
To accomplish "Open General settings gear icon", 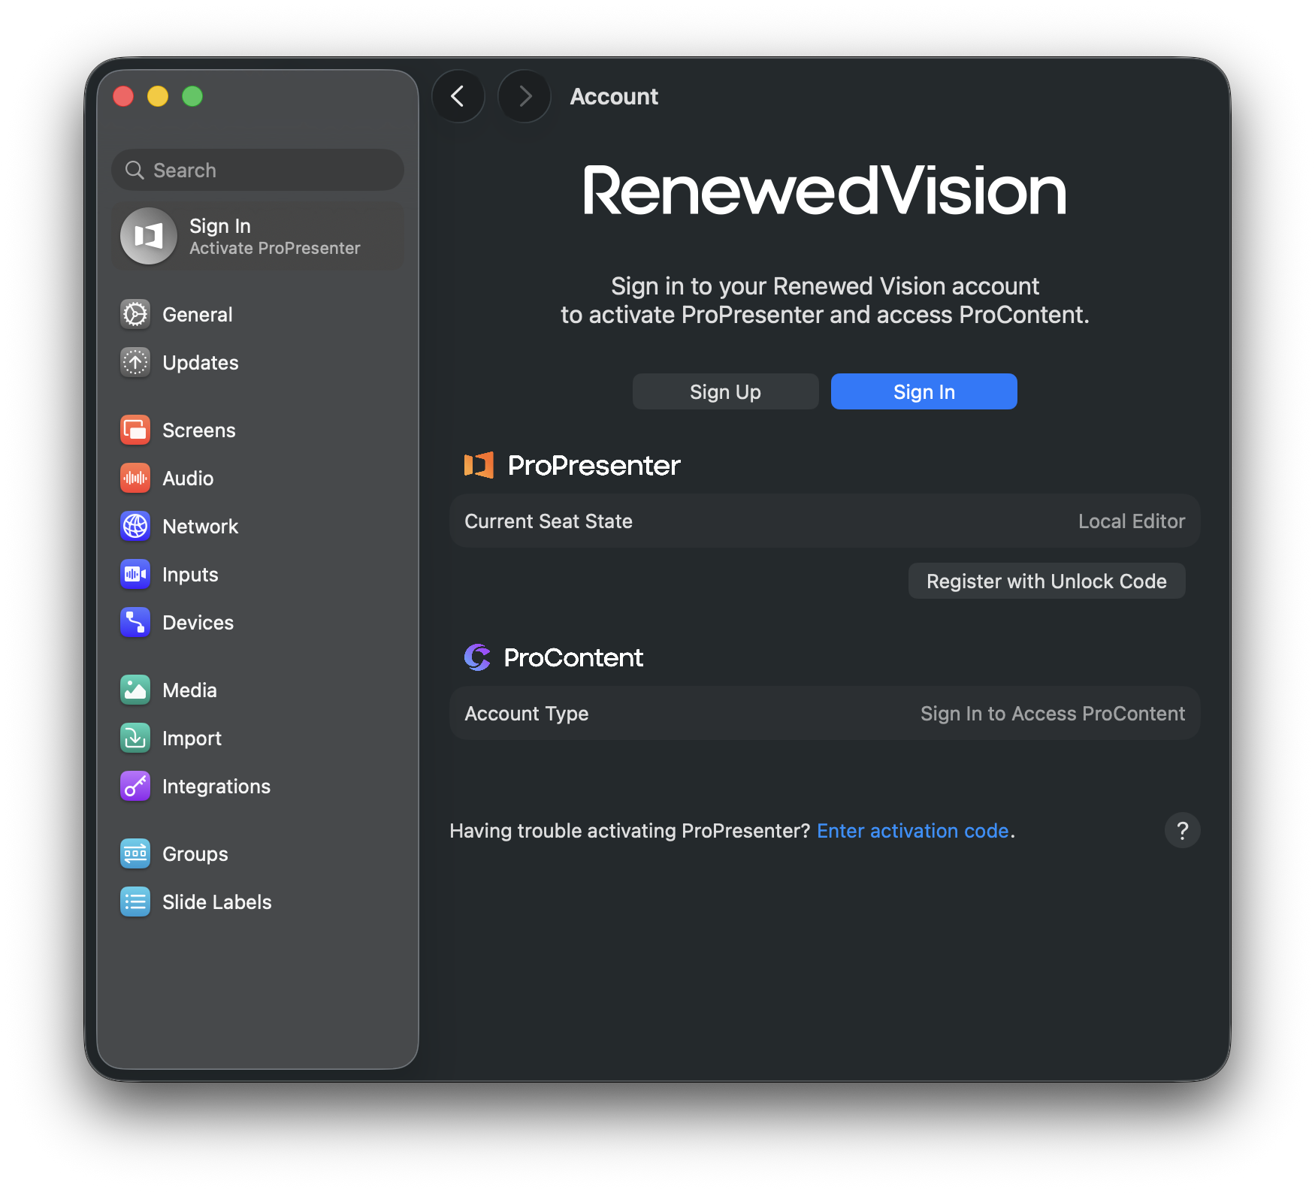I will 135,314.
